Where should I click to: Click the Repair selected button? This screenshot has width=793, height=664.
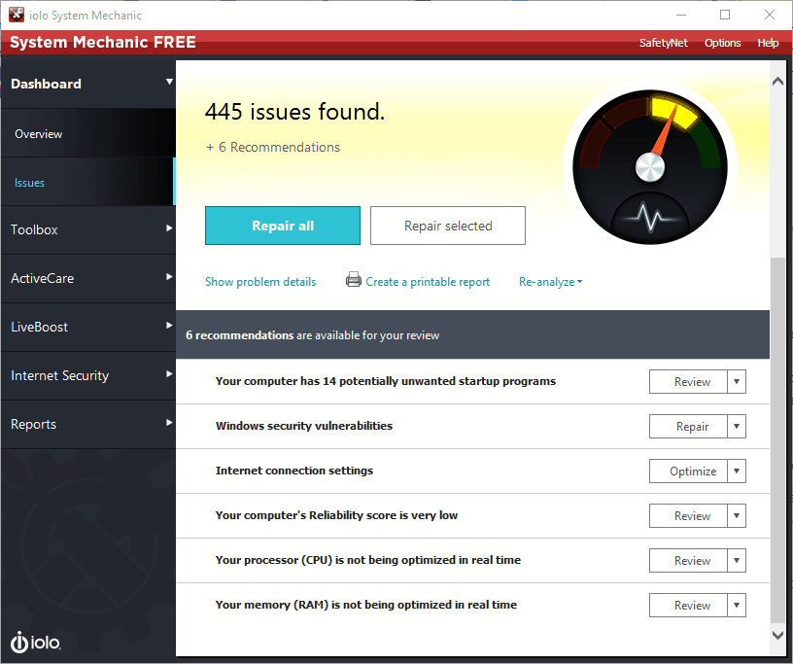pos(448,226)
